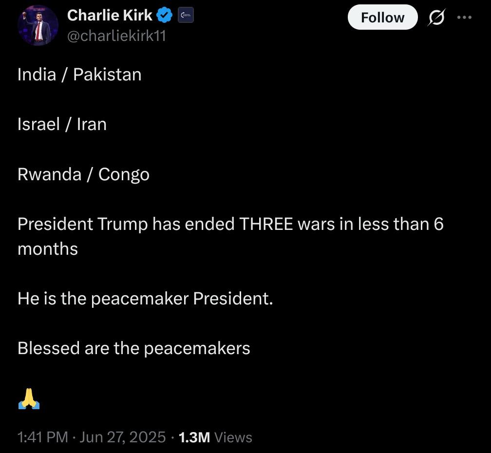This screenshot has width=491, height=453.
Task: Click the @charliekirk11 handle
Action: point(116,36)
